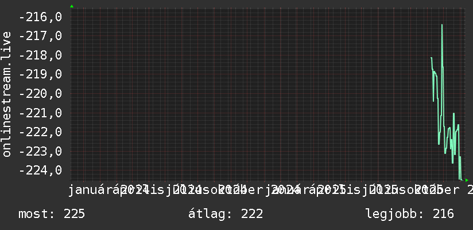Click the -224,0 y-axis label

tap(40, 170)
